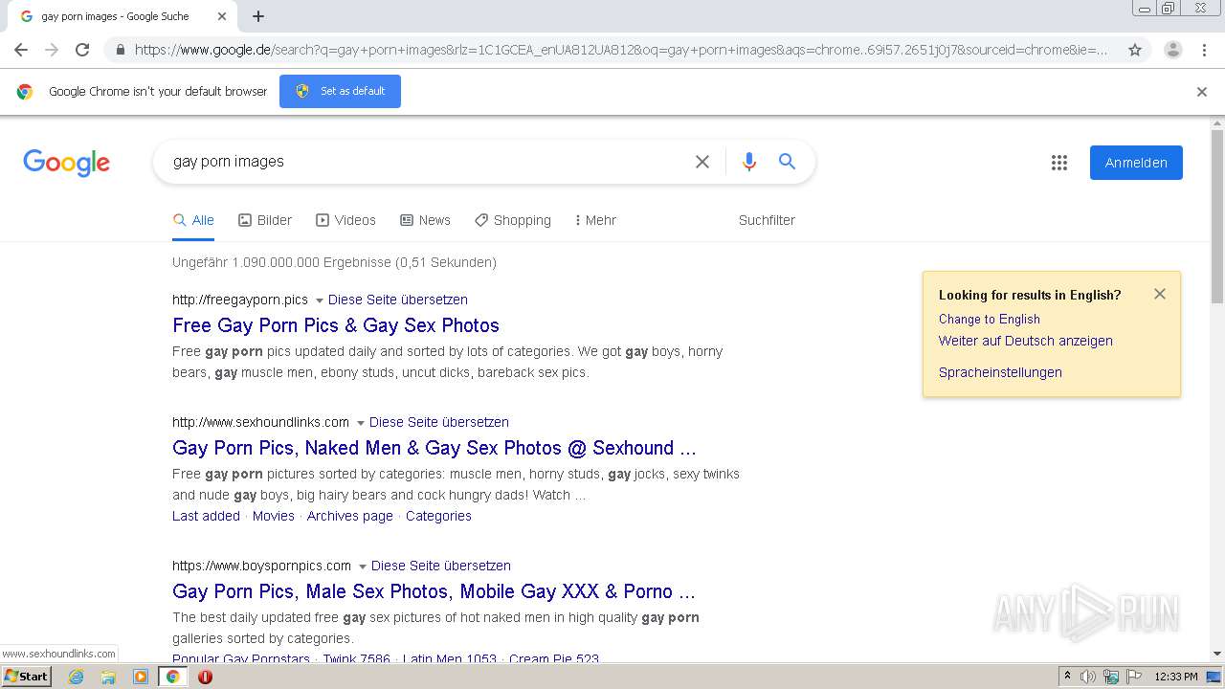Image resolution: width=1225 pixels, height=689 pixels.
Task: Focus the Google search input field
Action: point(426,162)
